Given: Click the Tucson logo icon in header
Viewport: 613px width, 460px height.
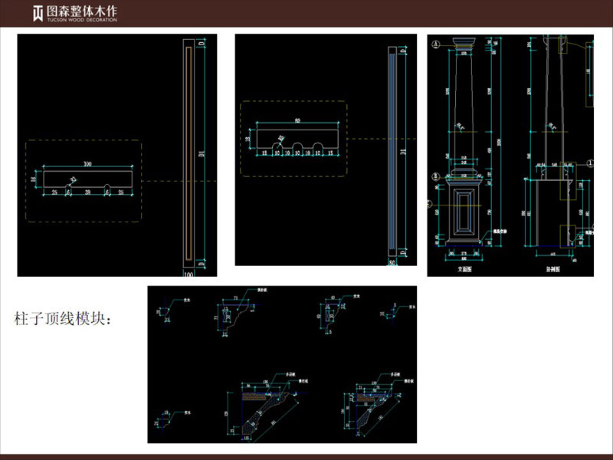Looking at the screenshot, I should (x=38, y=13).
